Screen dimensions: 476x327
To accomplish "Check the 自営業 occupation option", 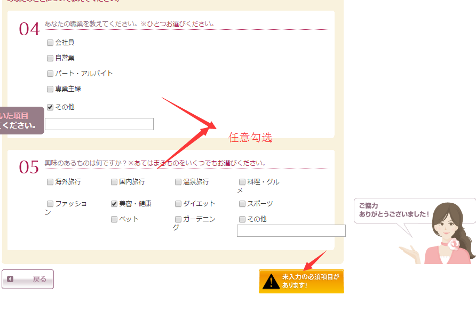I will 50,58.
